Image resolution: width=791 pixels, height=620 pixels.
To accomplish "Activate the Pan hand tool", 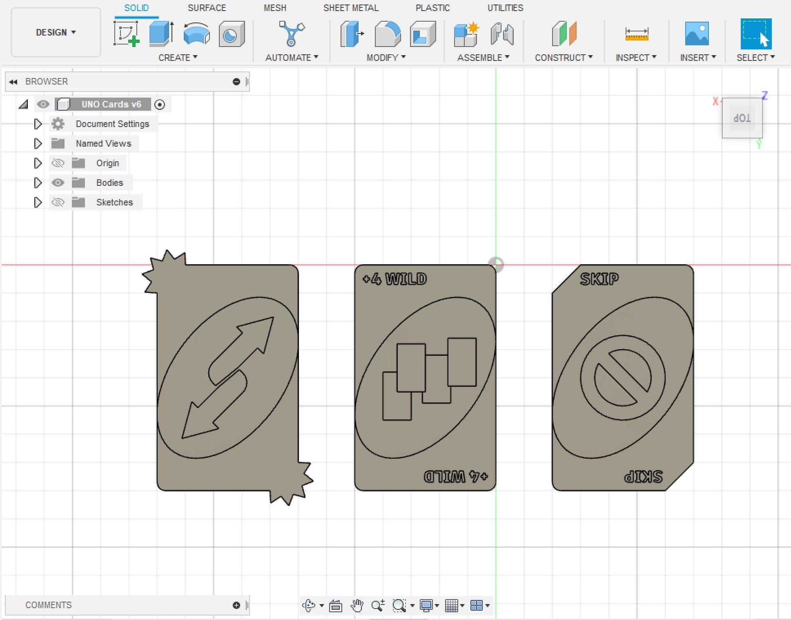I will [x=357, y=605].
